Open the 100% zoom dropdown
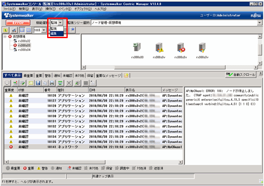 click(44, 30)
